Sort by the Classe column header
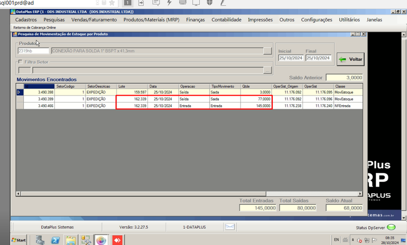The image size is (407, 245). [348, 86]
